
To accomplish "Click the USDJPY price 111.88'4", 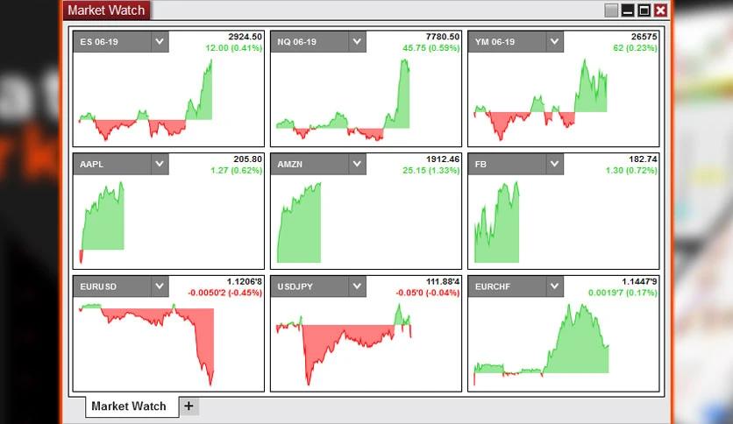I will [x=443, y=281].
